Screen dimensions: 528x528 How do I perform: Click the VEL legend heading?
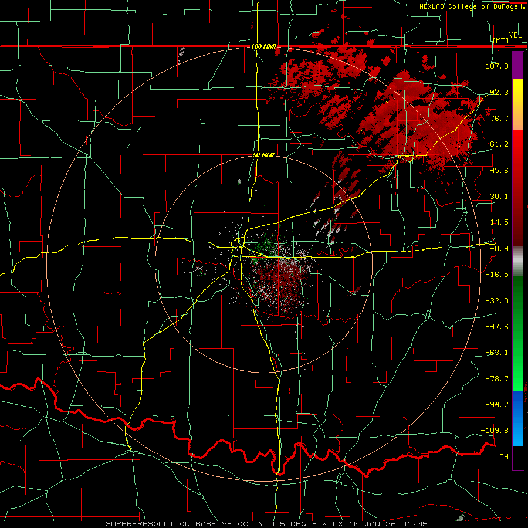pos(515,35)
